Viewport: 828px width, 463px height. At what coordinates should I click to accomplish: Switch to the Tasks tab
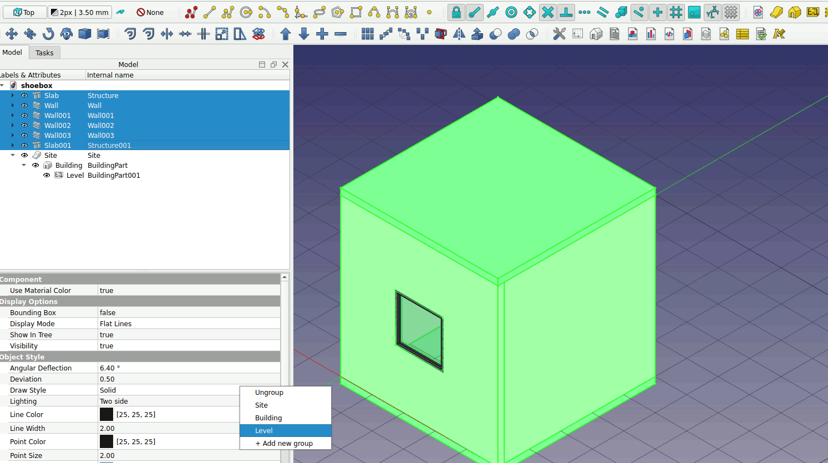(44, 53)
